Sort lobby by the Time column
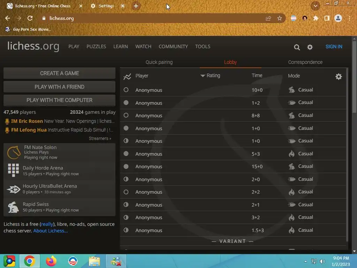This screenshot has height=268, width=357. coord(257,75)
